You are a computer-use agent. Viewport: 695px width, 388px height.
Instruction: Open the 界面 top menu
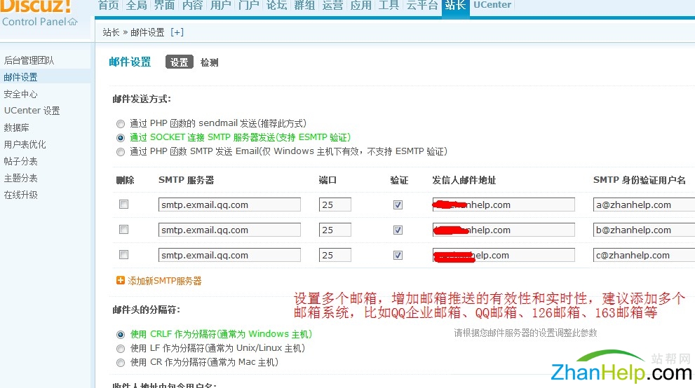[x=164, y=5]
